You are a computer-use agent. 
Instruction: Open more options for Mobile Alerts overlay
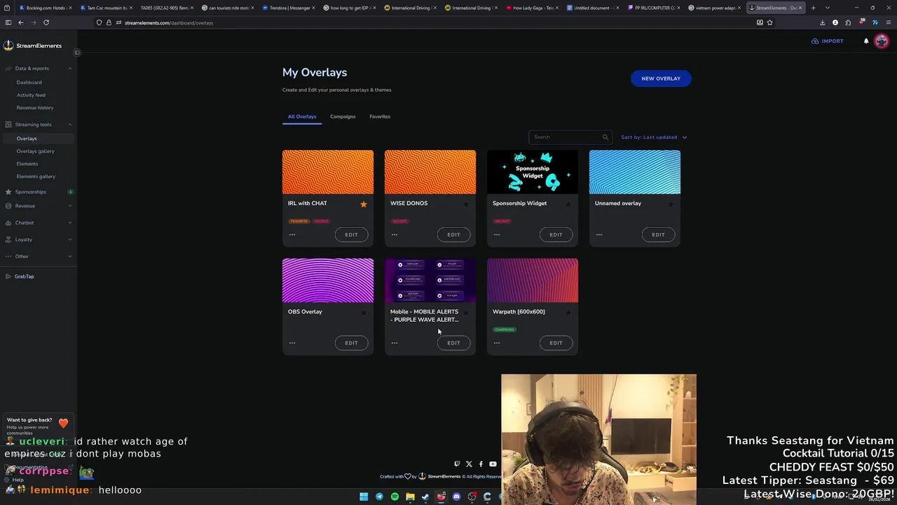(395, 343)
